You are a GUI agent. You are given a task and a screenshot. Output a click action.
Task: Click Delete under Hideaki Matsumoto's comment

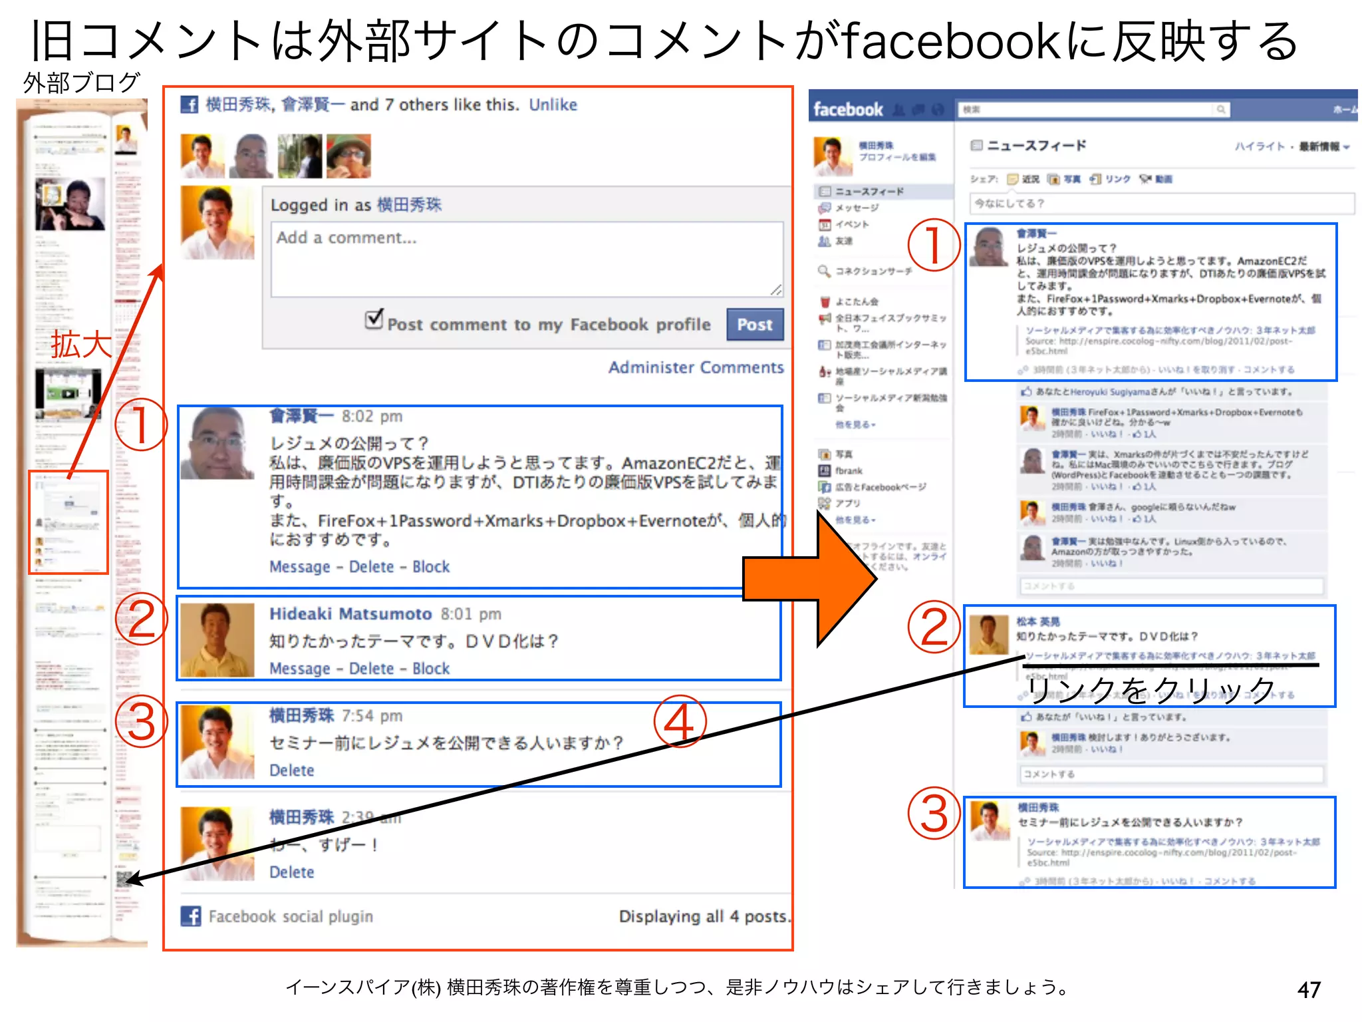371,669
